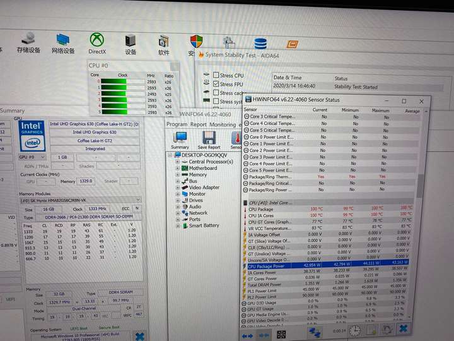454x341 pixels.
Task: Click the network remote sensors icon
Action: pyautogui.click(x=315, y=332)
